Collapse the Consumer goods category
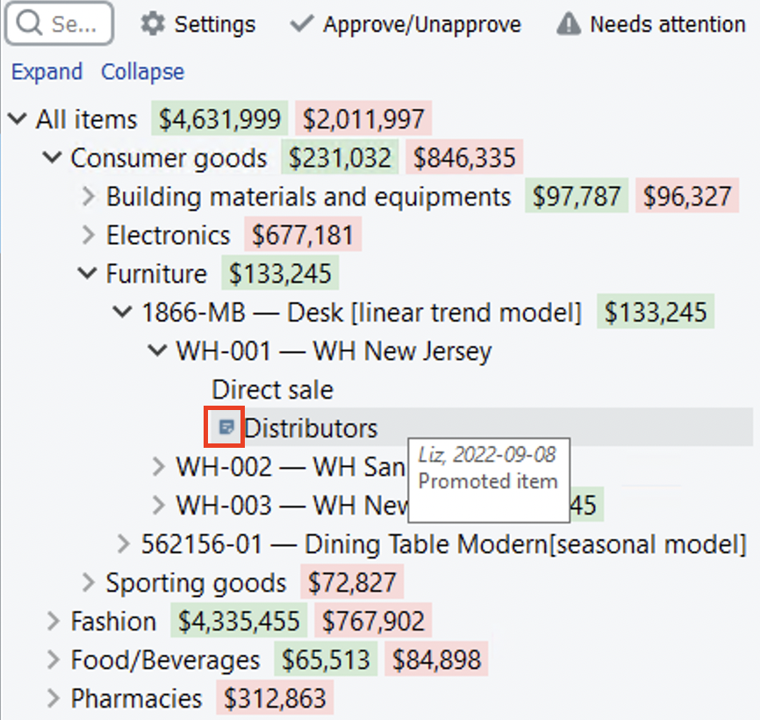 pyautogui.click(x=53, y=158)
